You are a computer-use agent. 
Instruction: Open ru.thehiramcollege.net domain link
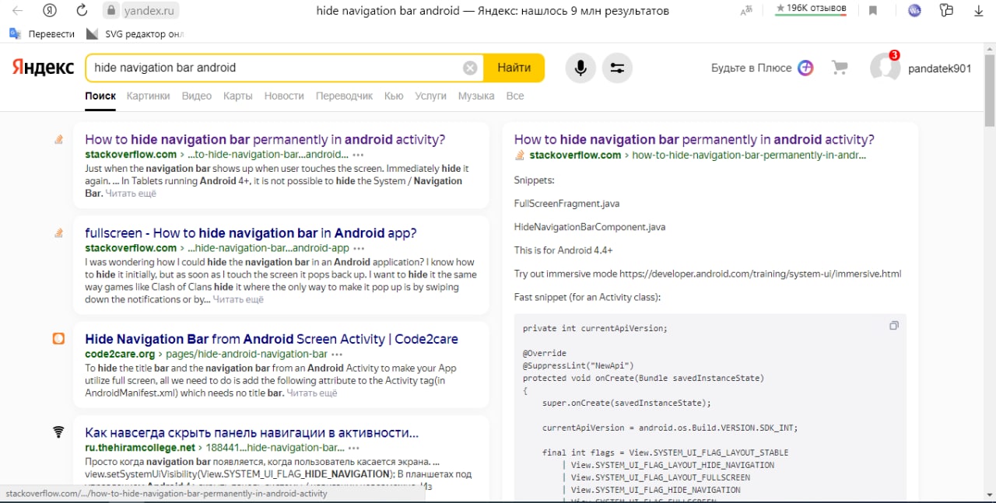139,448
